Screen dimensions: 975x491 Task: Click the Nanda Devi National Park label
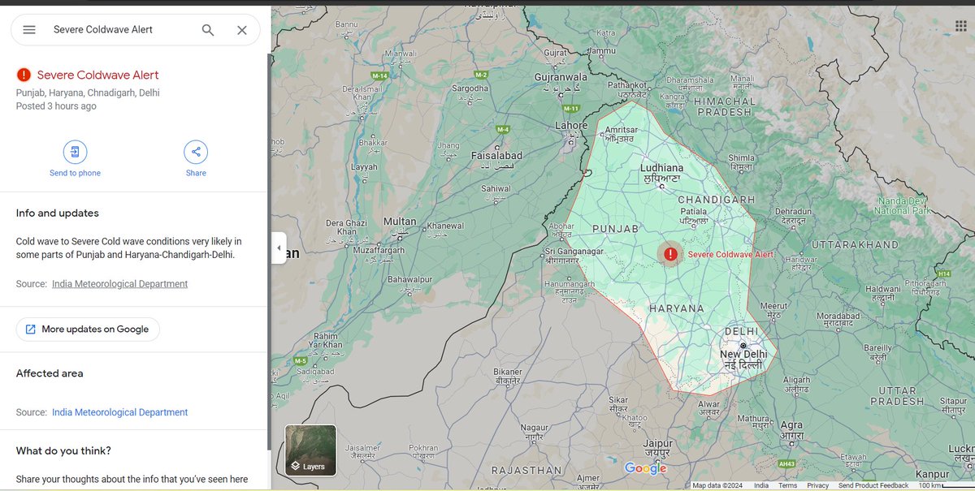(903, 205)
